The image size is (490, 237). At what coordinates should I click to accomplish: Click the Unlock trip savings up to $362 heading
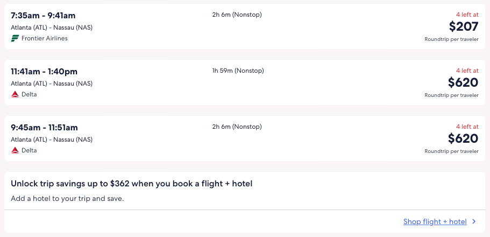(x=132, y=184)
